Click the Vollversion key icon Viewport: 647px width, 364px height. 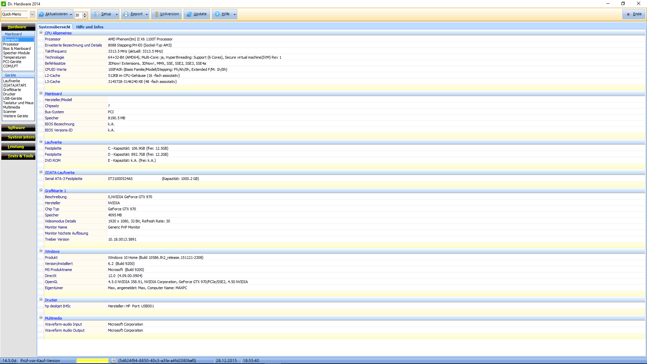tap(156, 14)
